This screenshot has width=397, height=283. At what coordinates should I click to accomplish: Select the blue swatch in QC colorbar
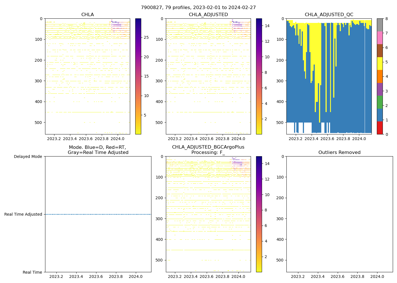click(x=380, y=115)
